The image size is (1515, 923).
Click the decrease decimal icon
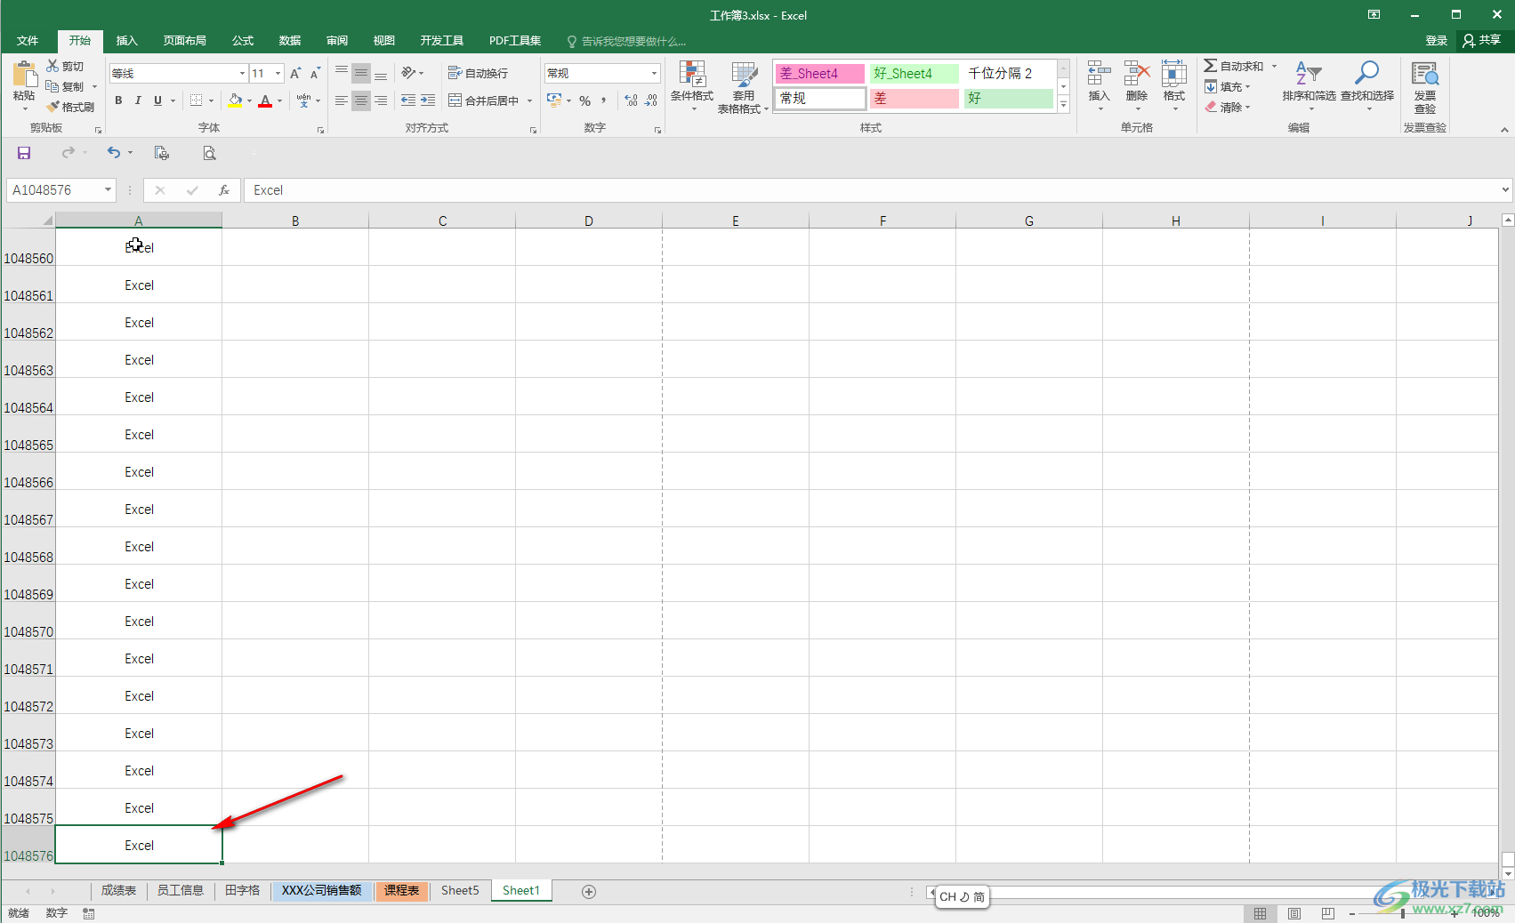coord(651,100)
